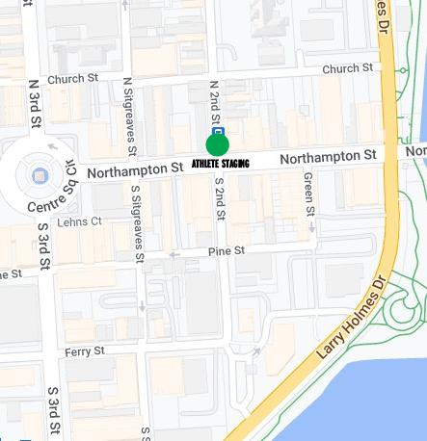Click the N Sitgreaves St label

tap(130, 117)
